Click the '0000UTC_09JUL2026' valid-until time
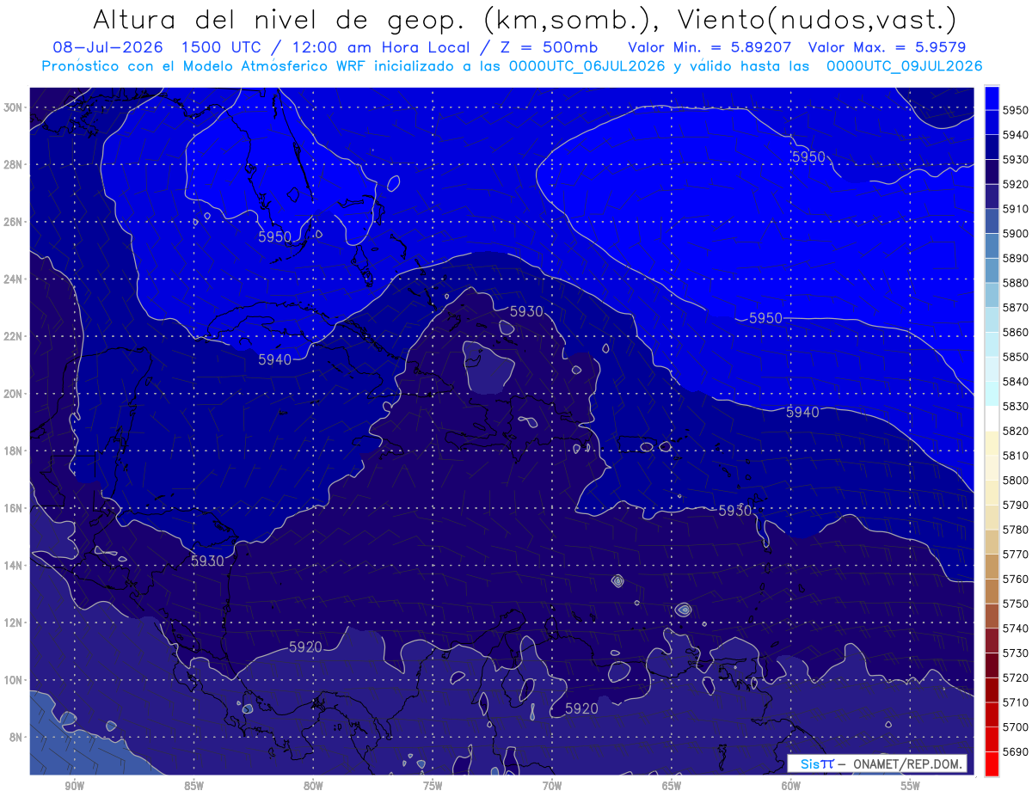 coord(904,66)
